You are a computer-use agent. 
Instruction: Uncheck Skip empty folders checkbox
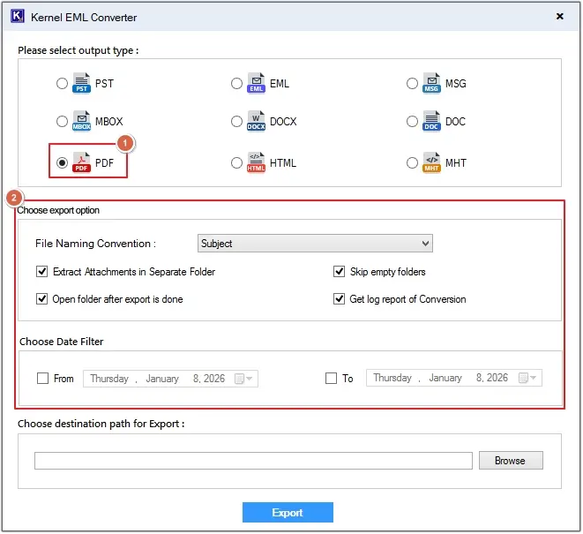tap(339, 272)
